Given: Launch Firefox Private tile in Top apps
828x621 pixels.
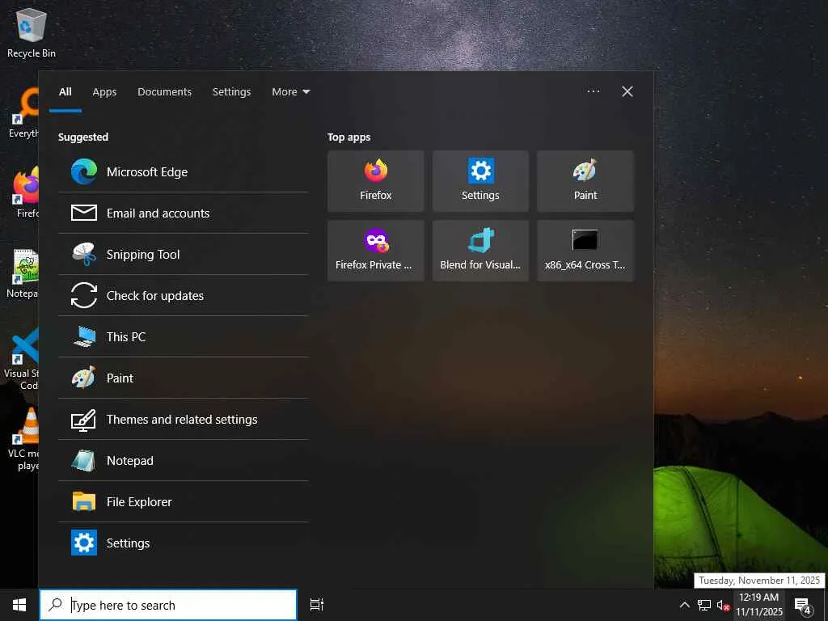Looking at the screenshot, I should pyautogui.click(x=375, y=251).
